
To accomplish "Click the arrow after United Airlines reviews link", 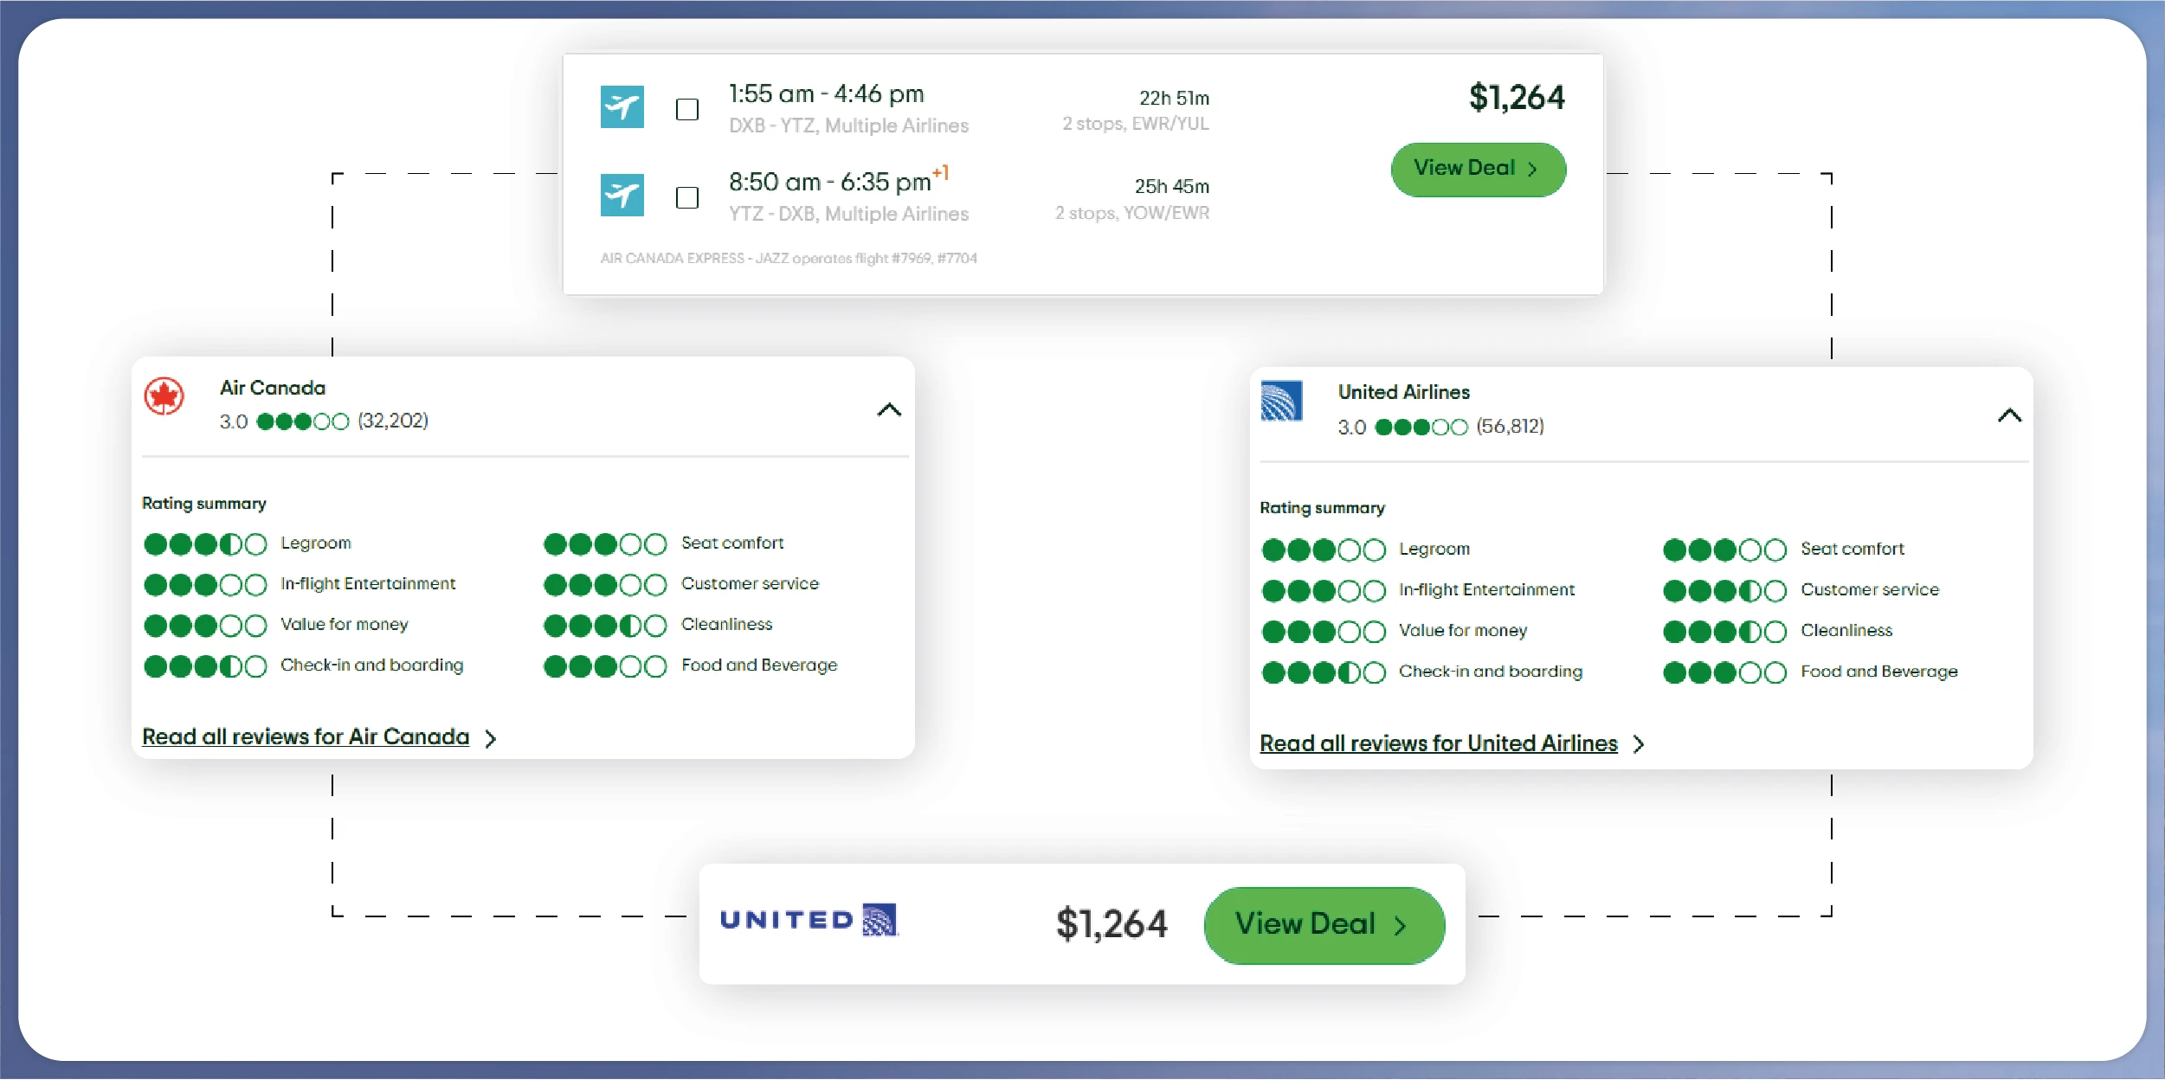I will [x=1639, y=745].
